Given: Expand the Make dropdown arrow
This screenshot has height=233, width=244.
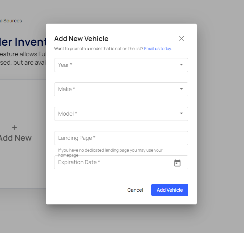Looking at the screenshot, I should click(x=181, y=89).
